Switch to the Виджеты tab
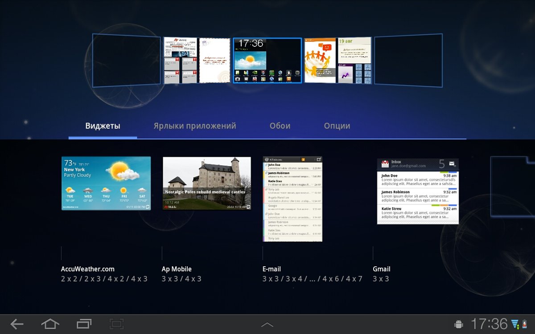 (103, 126)
